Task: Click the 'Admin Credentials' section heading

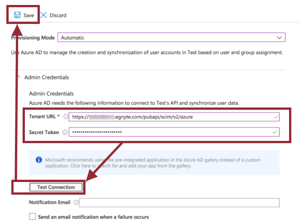Action: [x=47, y=77]
